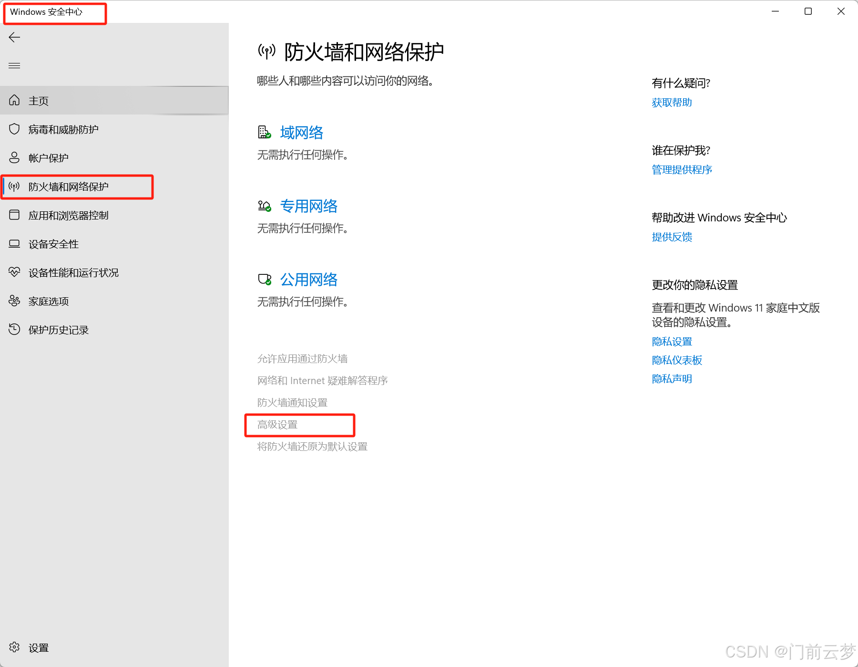Open the 专用网络 link
Image resolution: width=858 pixels, height=667 pixels.
308,206
